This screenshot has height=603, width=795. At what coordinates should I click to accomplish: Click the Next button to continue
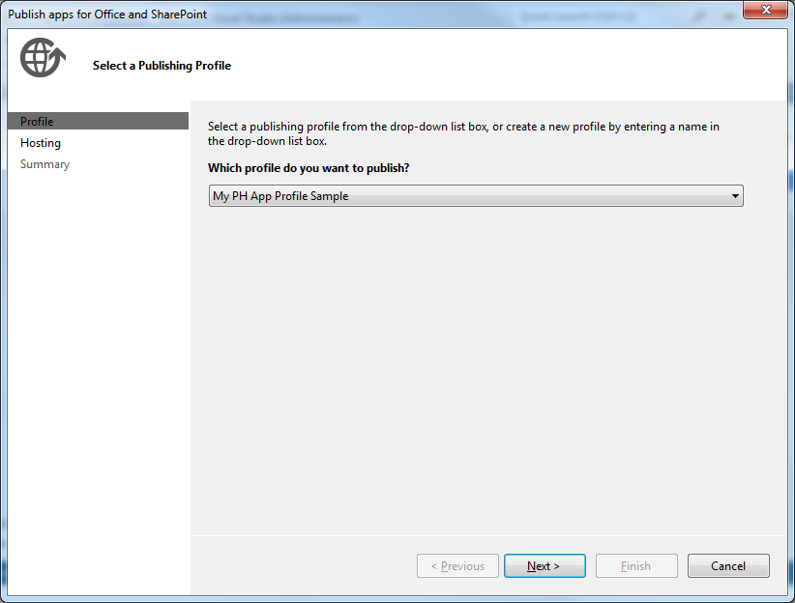[545, 566]
